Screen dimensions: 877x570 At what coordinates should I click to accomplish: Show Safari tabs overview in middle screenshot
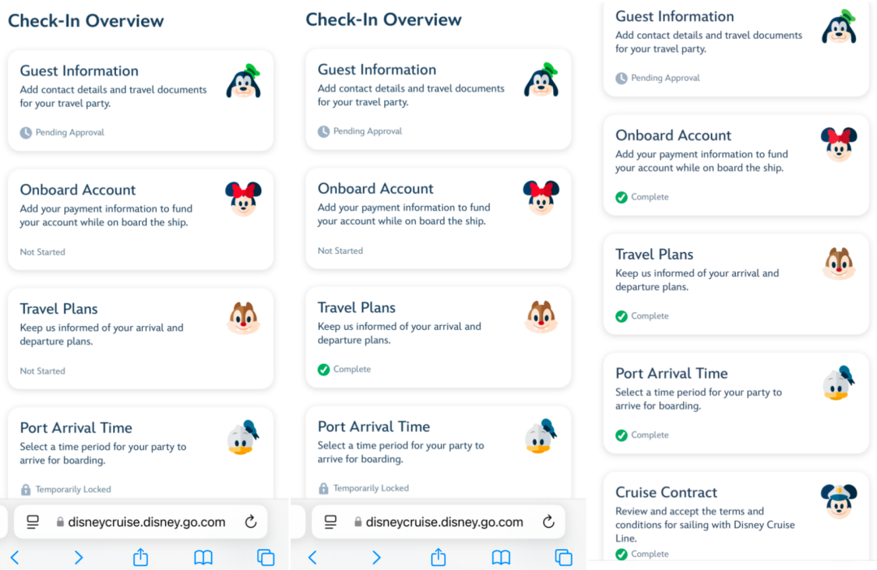point(564,557)
